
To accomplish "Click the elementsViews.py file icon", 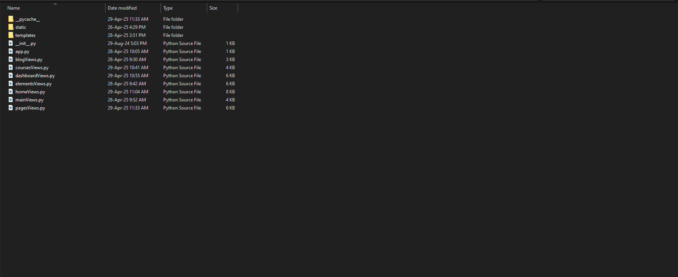I will point(11,84).
